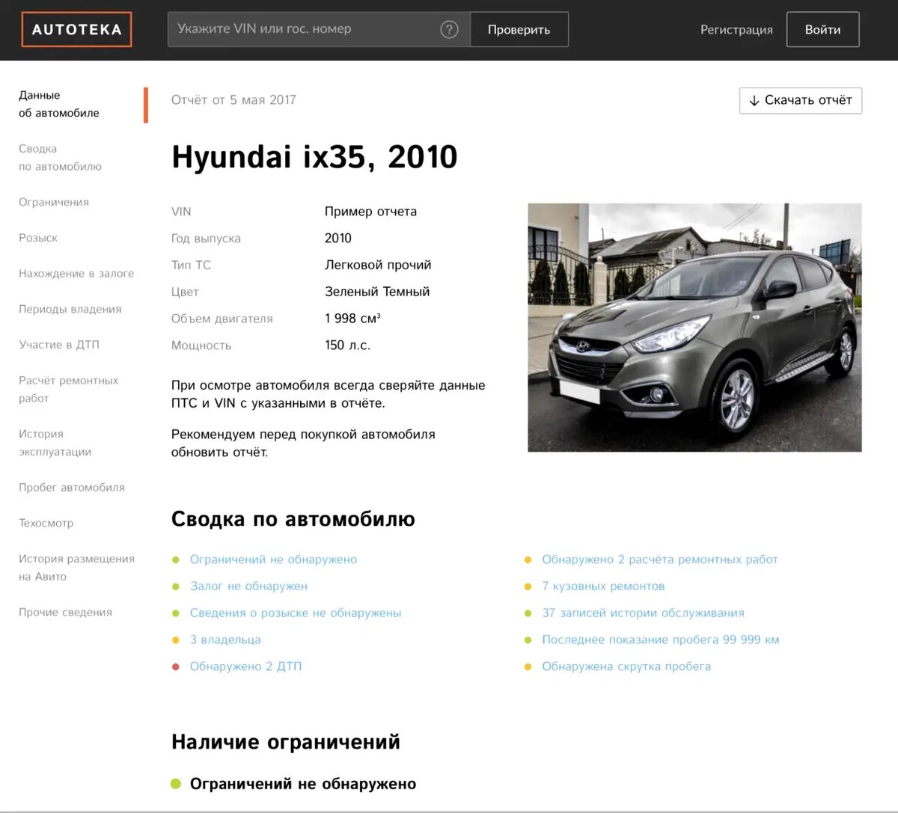Select Данные об автомобиле in sidebar
This screenshot has height=813, width=898.
59,104
